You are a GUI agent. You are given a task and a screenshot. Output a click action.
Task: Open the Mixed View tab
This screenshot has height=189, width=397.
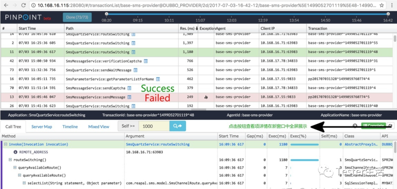click(x=99, y=127)
